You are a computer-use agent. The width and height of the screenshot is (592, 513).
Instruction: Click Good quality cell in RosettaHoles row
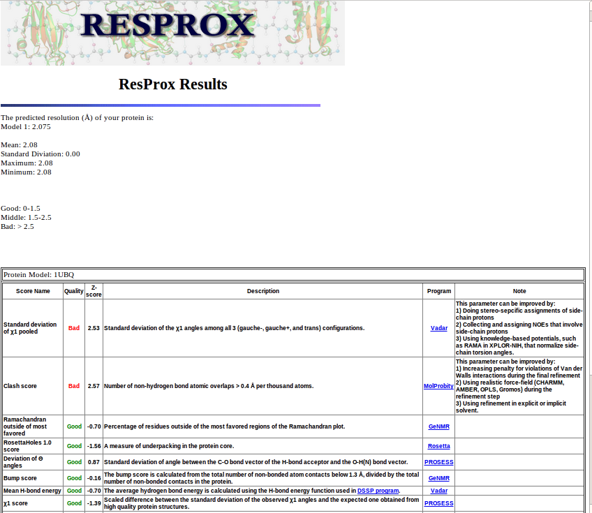74,446
